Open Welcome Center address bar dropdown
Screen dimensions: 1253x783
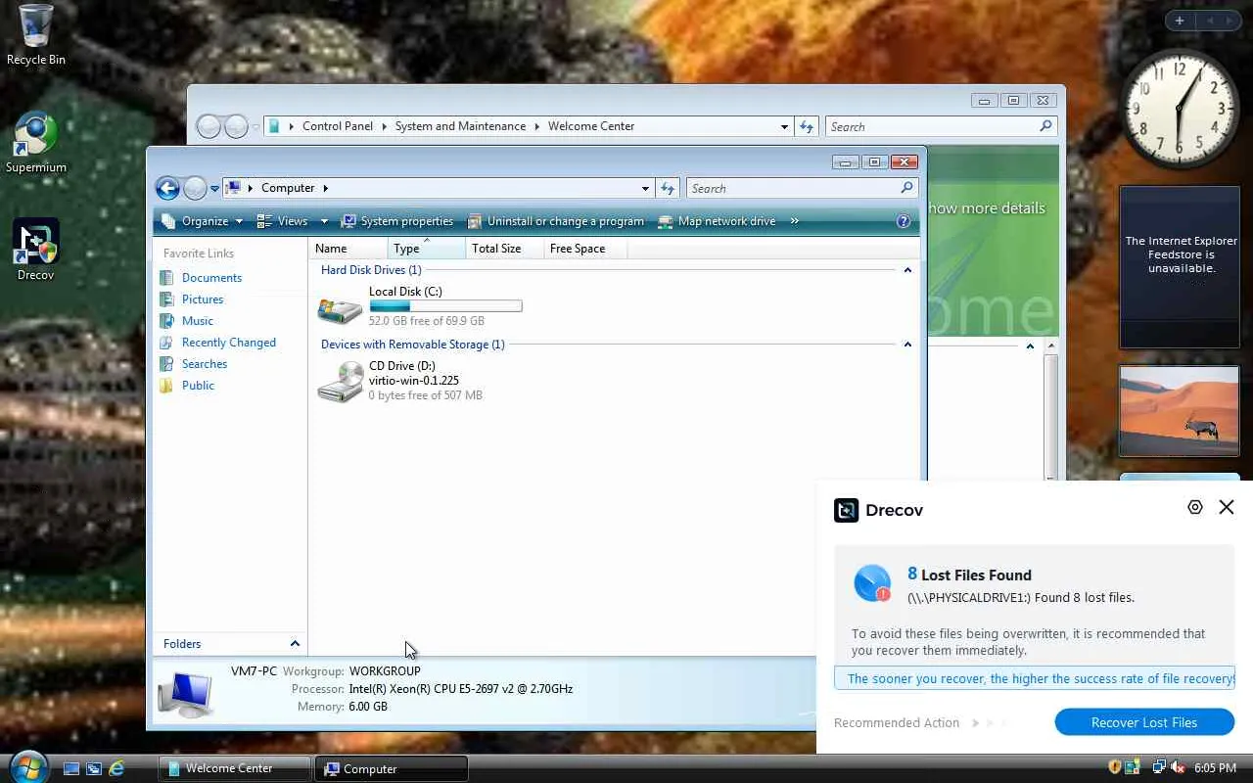tap(784, 126)
